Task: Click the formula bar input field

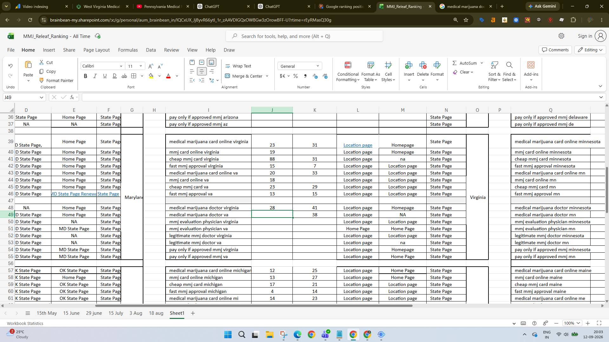Action: [339, 97]
